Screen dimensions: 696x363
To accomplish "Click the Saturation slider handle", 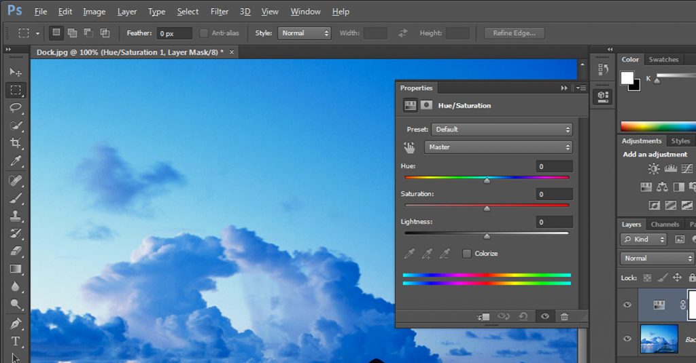I will click(x=487, y=208).
